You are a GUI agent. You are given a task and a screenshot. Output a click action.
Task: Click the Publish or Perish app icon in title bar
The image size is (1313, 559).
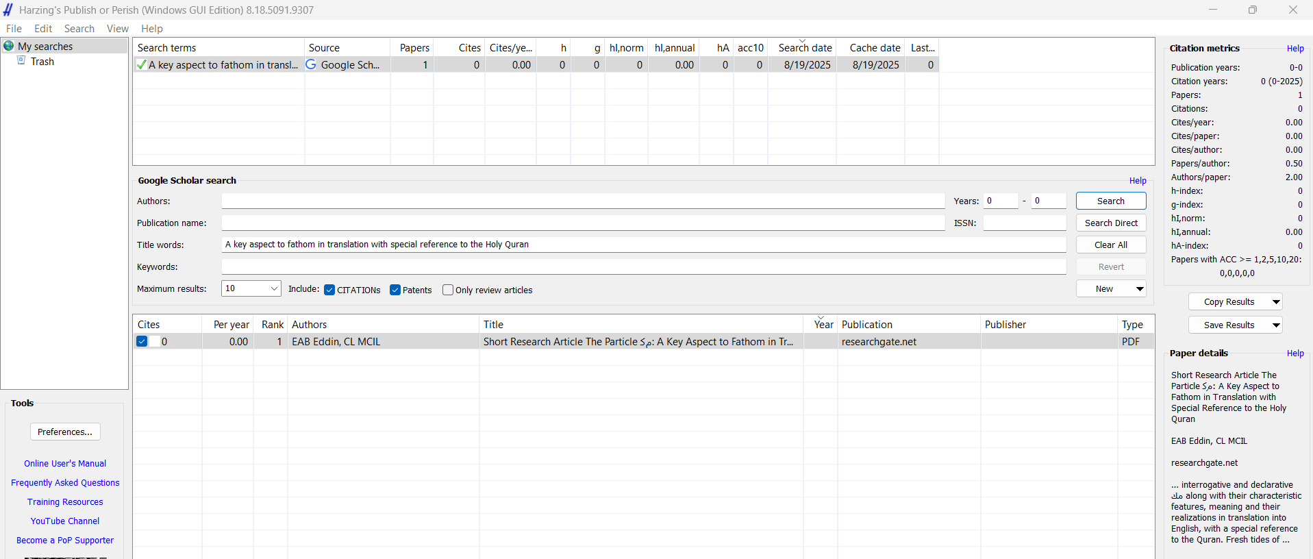click(8, 10)
